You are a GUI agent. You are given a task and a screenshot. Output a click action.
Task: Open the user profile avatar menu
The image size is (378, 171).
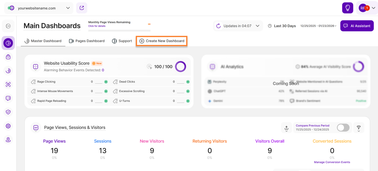click(x=367, y=8)
